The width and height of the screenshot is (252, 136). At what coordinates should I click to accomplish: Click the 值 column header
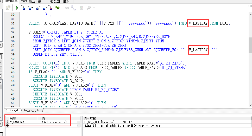(x=61, y=118)
